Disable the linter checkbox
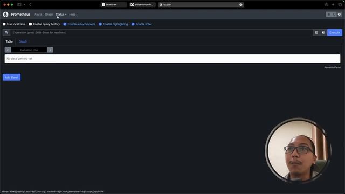 [x=133, y=24]
